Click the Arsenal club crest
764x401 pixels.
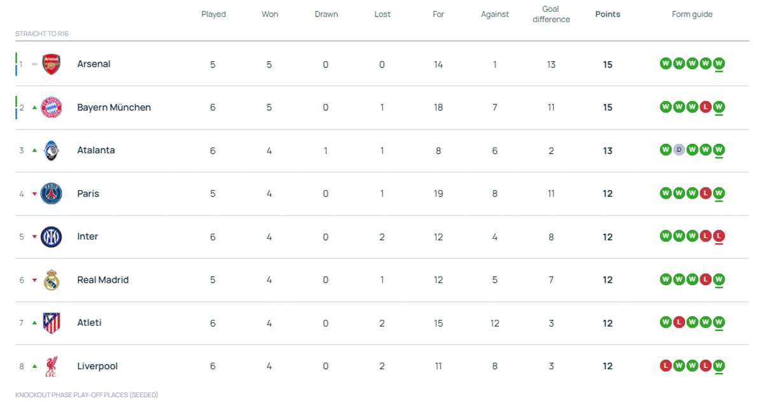(x=51, y=64)
